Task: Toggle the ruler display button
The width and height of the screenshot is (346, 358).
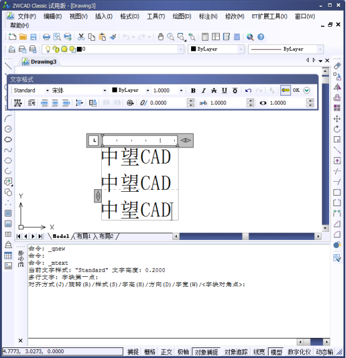Action: 285,91
